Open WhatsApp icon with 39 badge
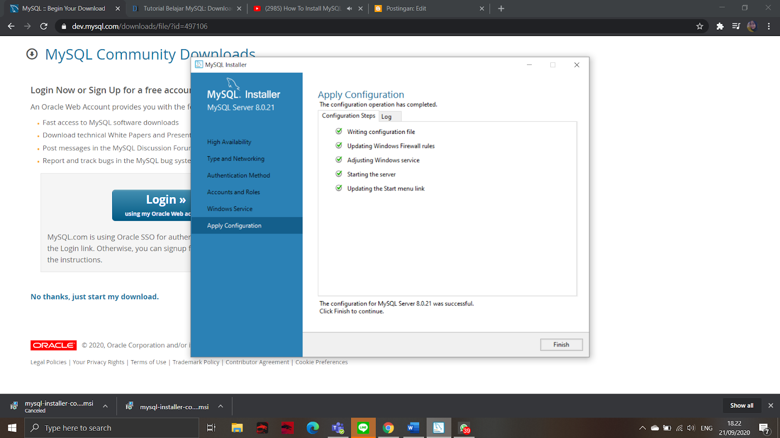The height and width of the screenshot is (438, 780). [464, 428]
